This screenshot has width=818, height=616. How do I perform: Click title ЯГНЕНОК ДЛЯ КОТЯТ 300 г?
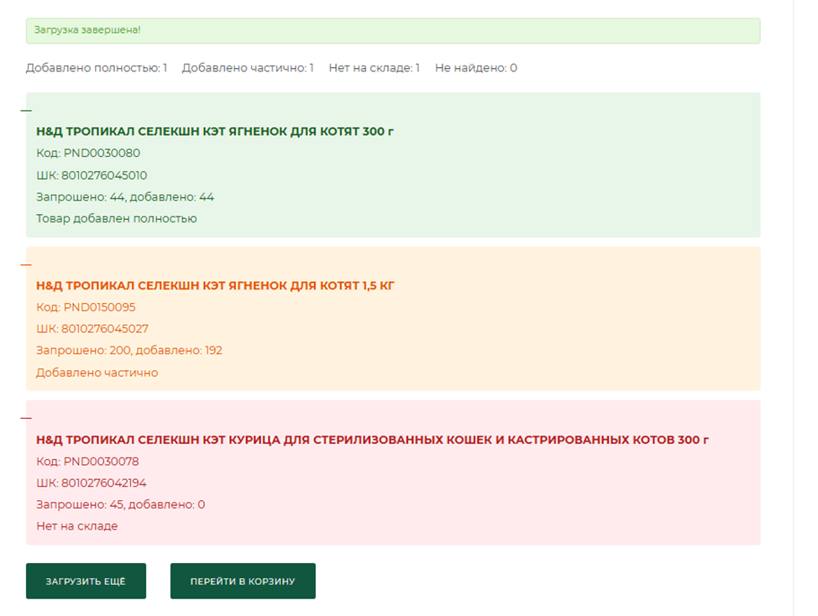[x=215, y=131]
